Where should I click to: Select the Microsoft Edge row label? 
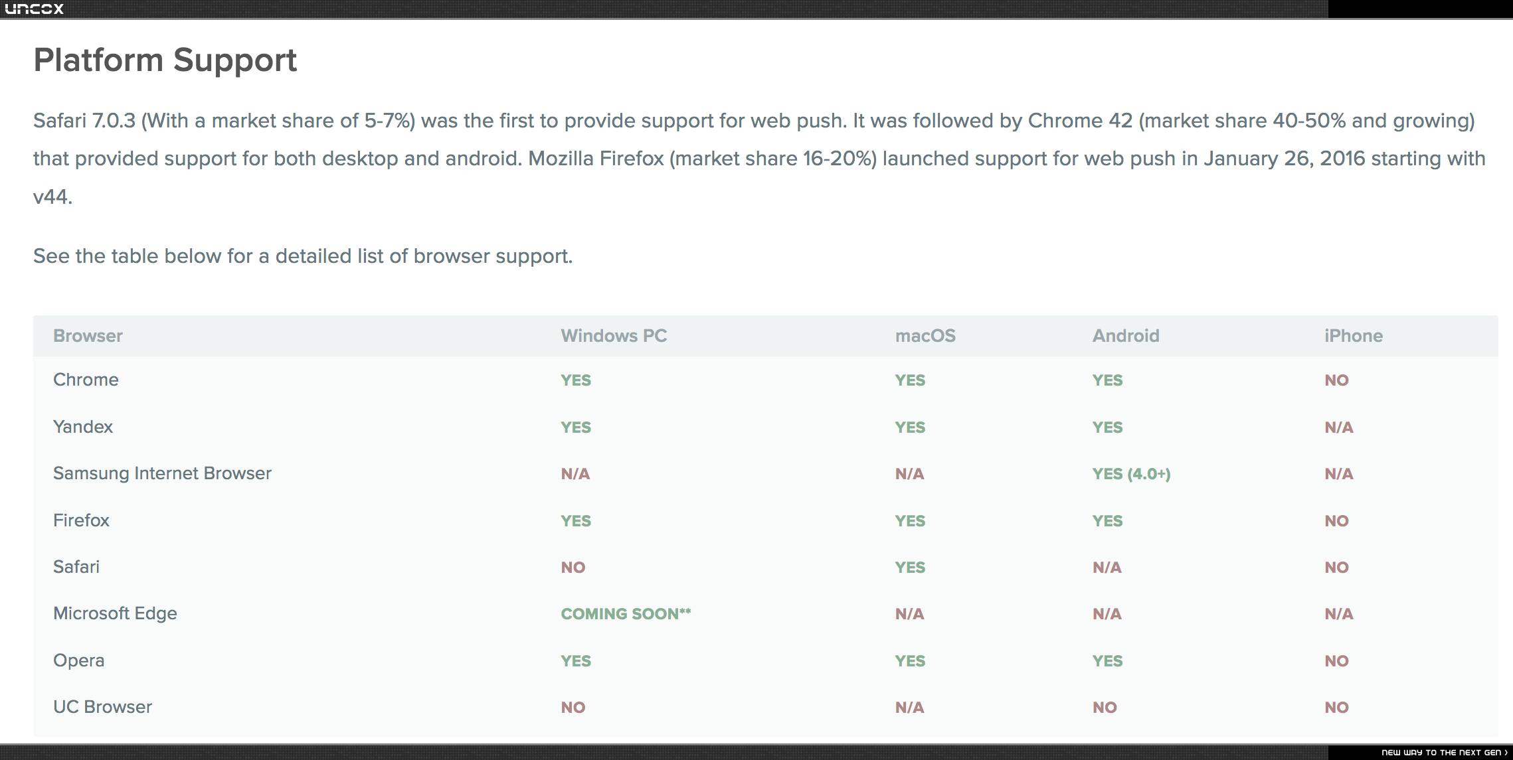coord(115,613)
